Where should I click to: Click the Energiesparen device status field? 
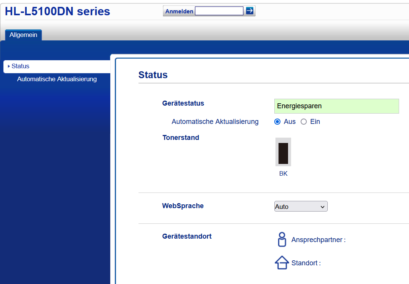pos(337,106)
